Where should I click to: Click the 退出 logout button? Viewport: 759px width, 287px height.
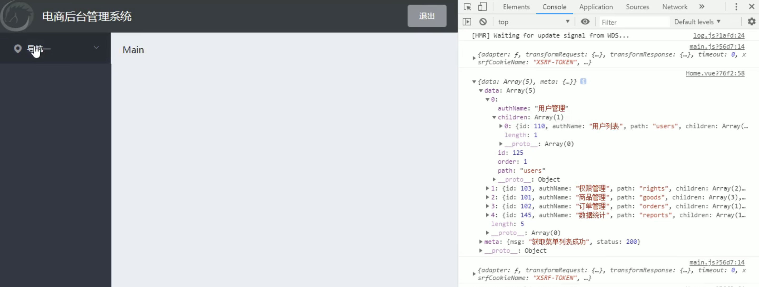click(427, 16)
